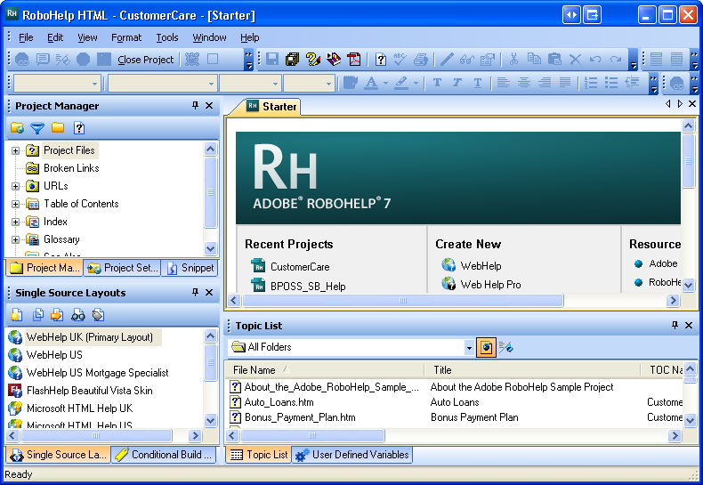
Task: Click the funnel filter icon in Project Manager
Action: click(37, 128)
